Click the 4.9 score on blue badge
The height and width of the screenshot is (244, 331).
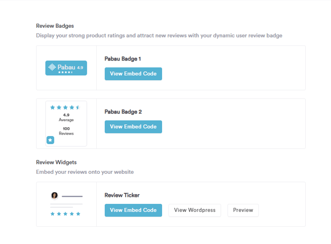point(80,68)
